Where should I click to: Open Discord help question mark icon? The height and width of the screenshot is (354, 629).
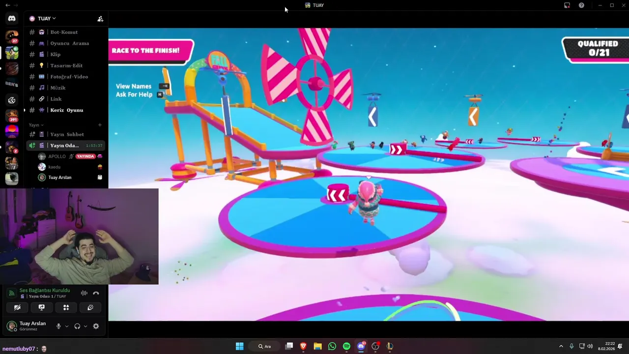tap(582, 5)
